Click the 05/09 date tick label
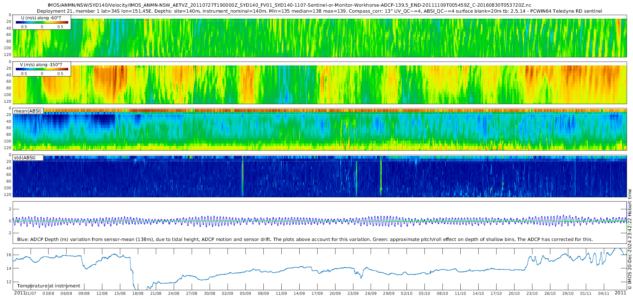 pos(245,293)
